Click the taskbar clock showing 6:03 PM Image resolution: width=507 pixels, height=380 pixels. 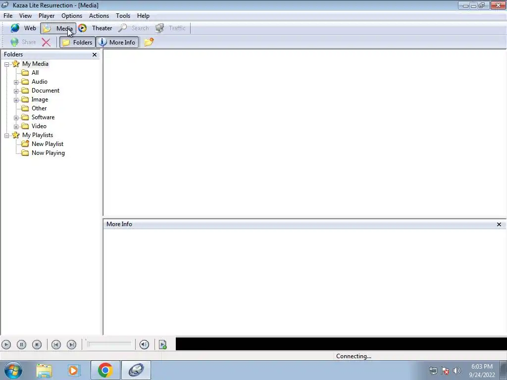pyautogui.click(x=482, y=370)
